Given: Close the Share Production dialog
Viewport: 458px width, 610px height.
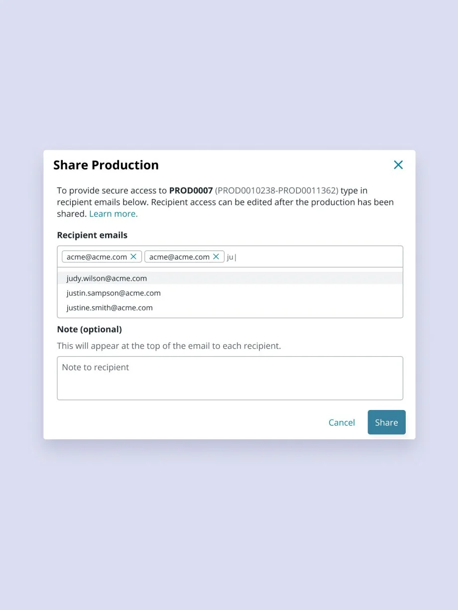Looking at the screenshot, I should tap(398, 165).
